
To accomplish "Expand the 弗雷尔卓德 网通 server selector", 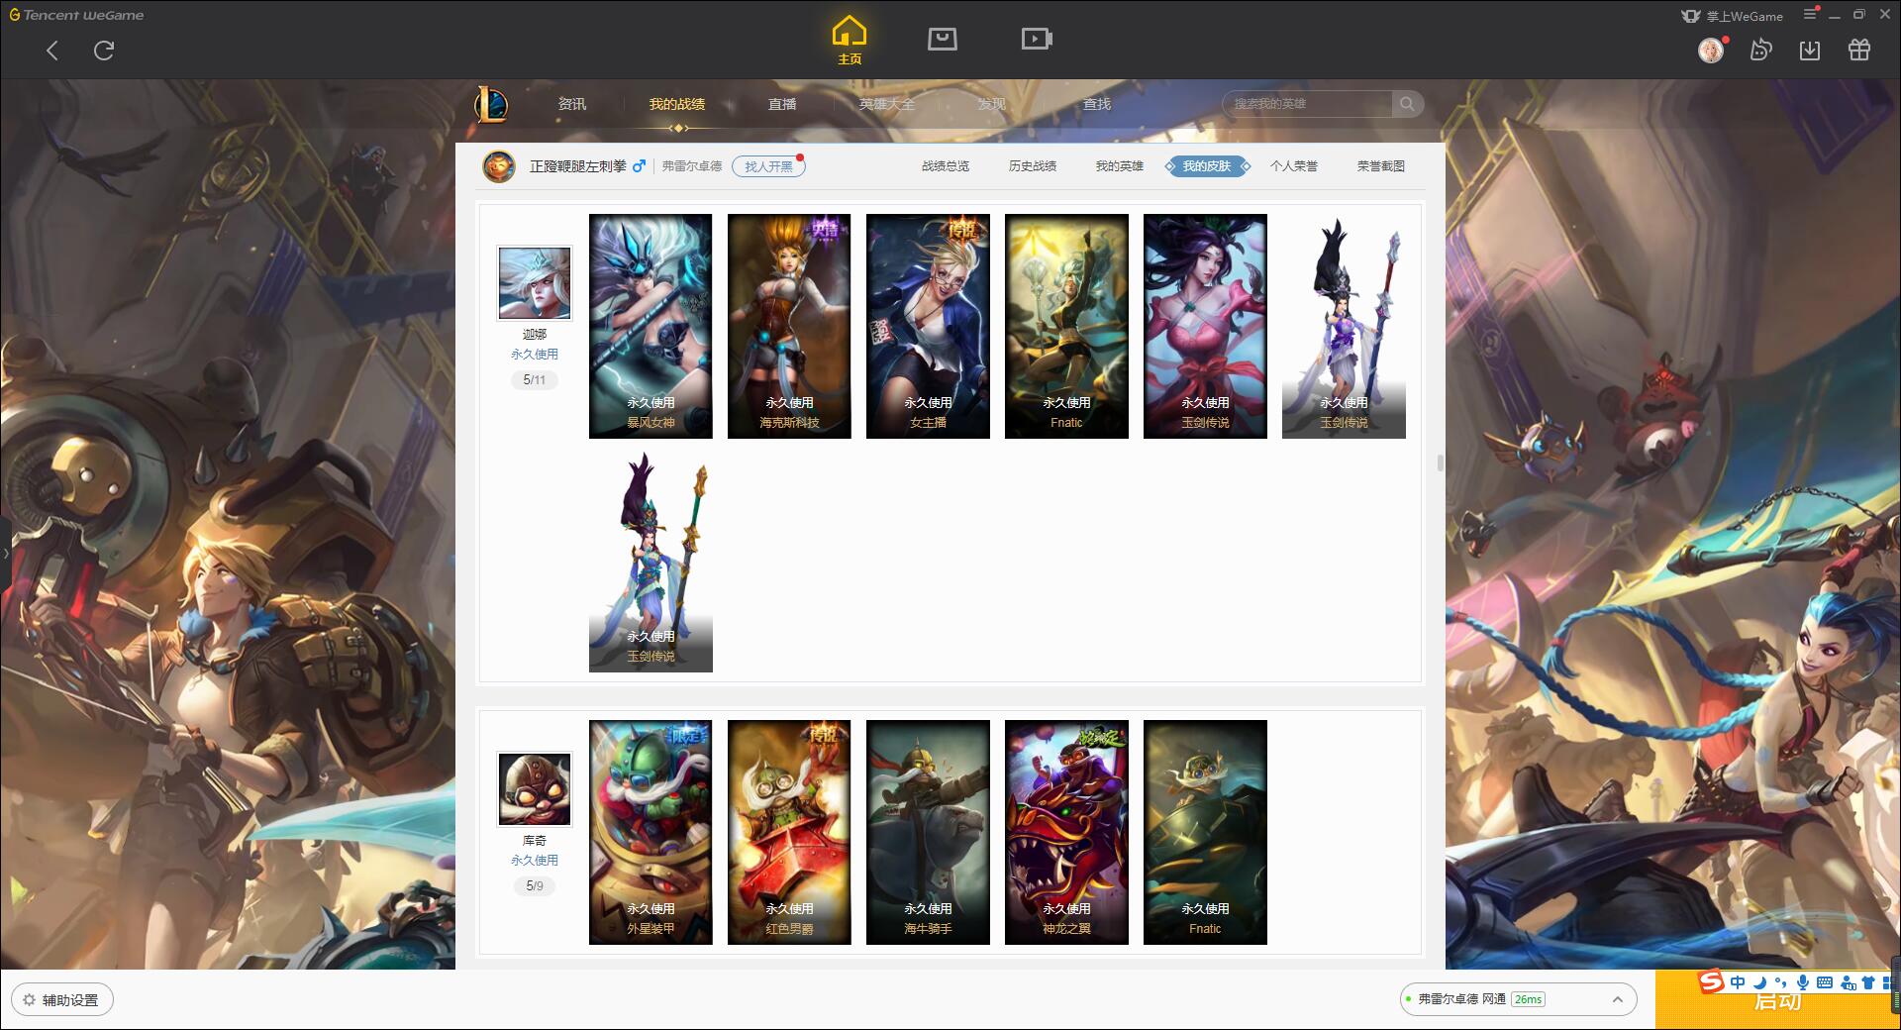I will click(x=1517, y=999).
